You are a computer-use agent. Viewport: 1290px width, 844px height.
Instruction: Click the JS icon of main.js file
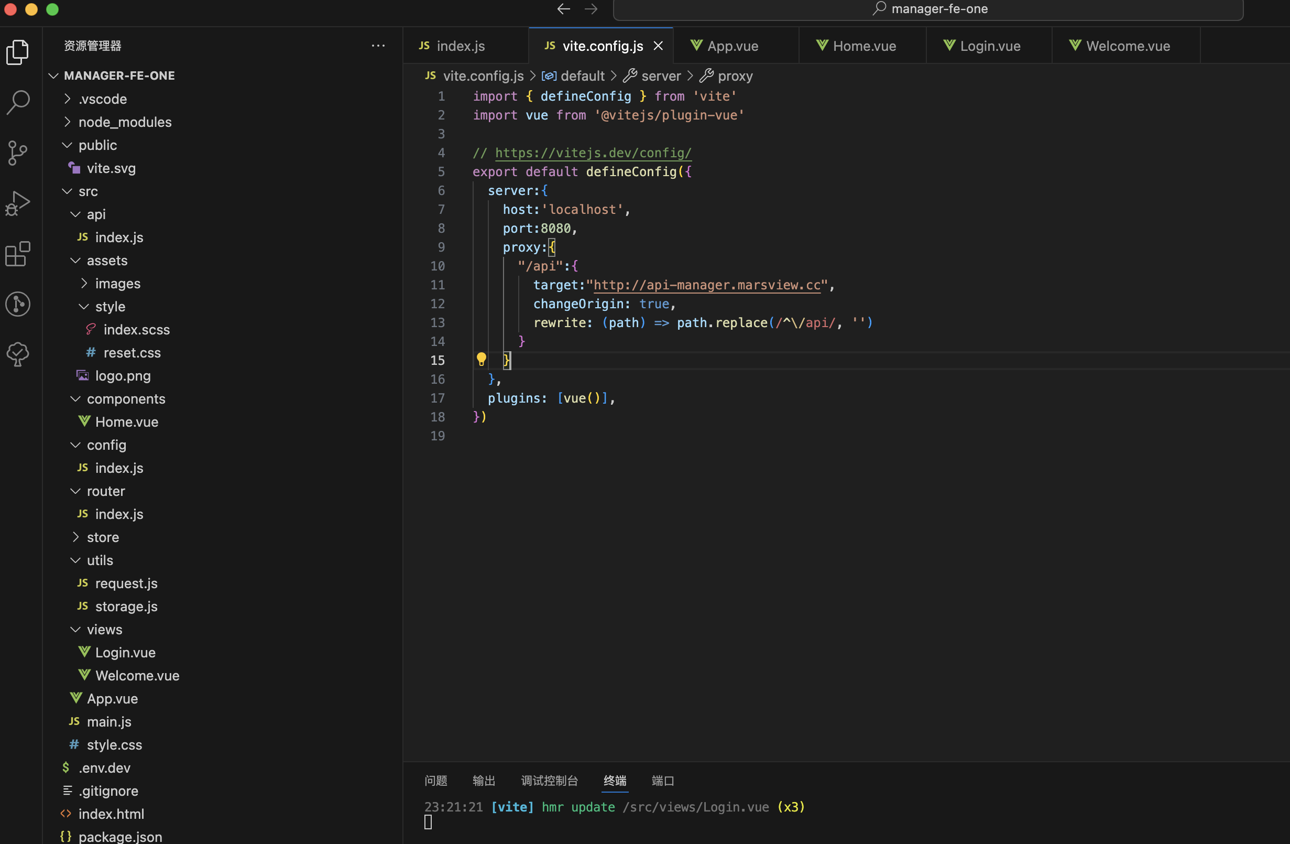click(74, 721)
